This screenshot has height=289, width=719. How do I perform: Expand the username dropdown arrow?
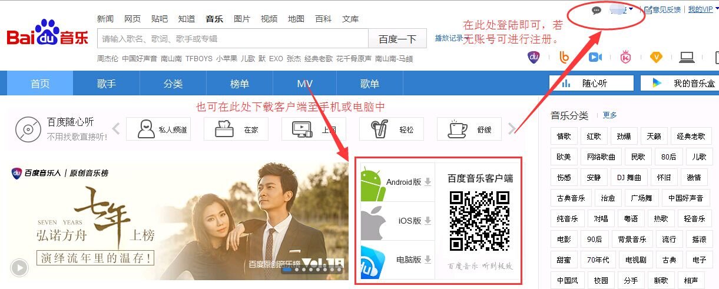pyautogui.click(x=631, y=9)
